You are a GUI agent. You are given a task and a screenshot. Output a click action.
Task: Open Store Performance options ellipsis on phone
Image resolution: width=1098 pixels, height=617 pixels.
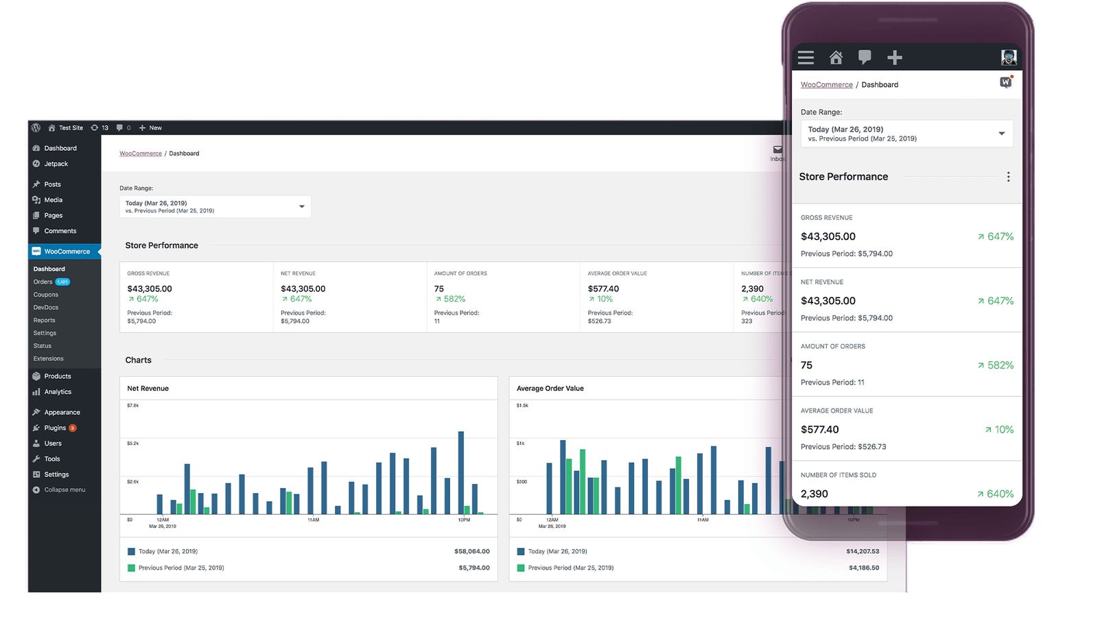pos(1008,177)
